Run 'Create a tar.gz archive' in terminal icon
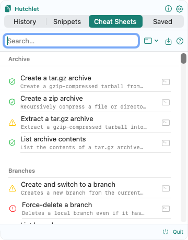 (166, 82)
